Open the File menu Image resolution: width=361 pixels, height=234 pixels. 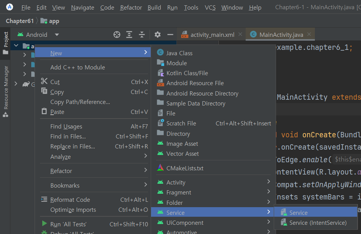[x=26, y=8]
